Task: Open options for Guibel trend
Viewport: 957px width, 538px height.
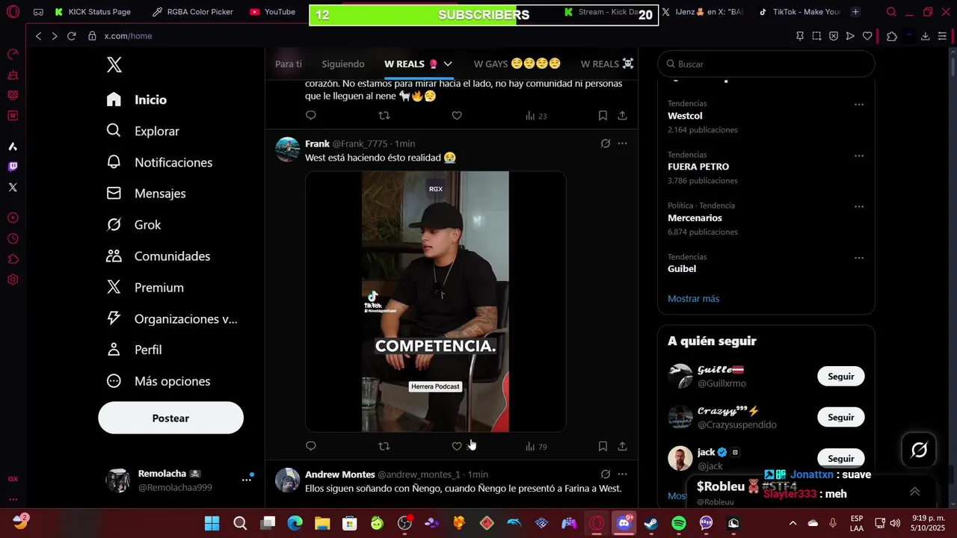Action: (859, 258)
